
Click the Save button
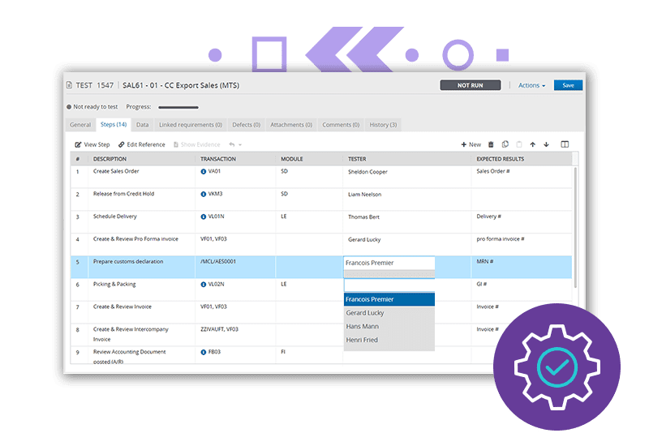click(x=568, y=85)
